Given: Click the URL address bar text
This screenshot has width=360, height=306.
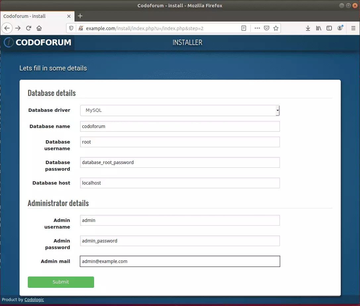Looking at the screenshot, I should [x=145, y=28].
